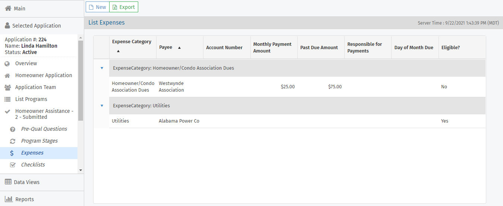The image size is (503, 206).
Task: Click the Main home icon
Action: coord(8,8)
